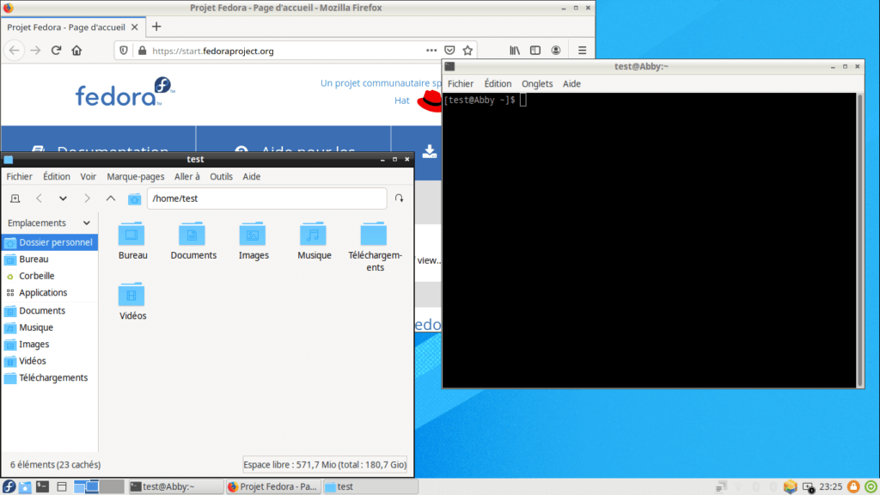Open terminal Onglets menu
Image resolution: width=880 pixels, height=495 pixels.
point(537,83)
